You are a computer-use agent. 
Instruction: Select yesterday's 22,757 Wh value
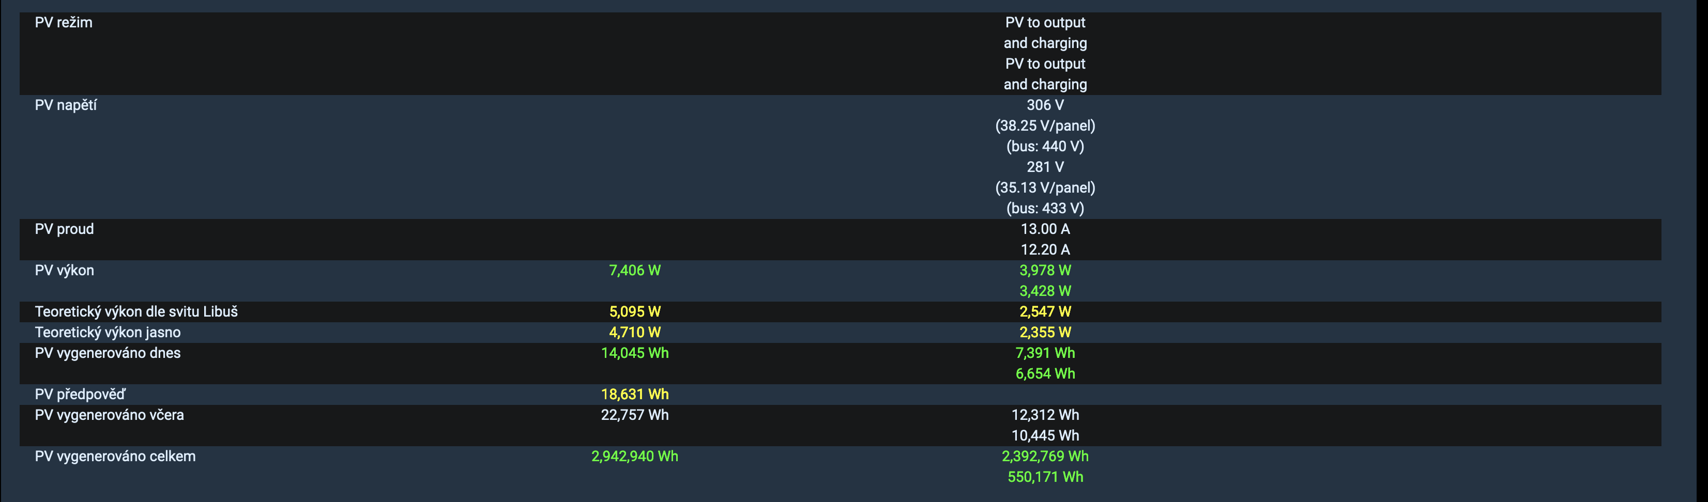[x=634, y=415]
